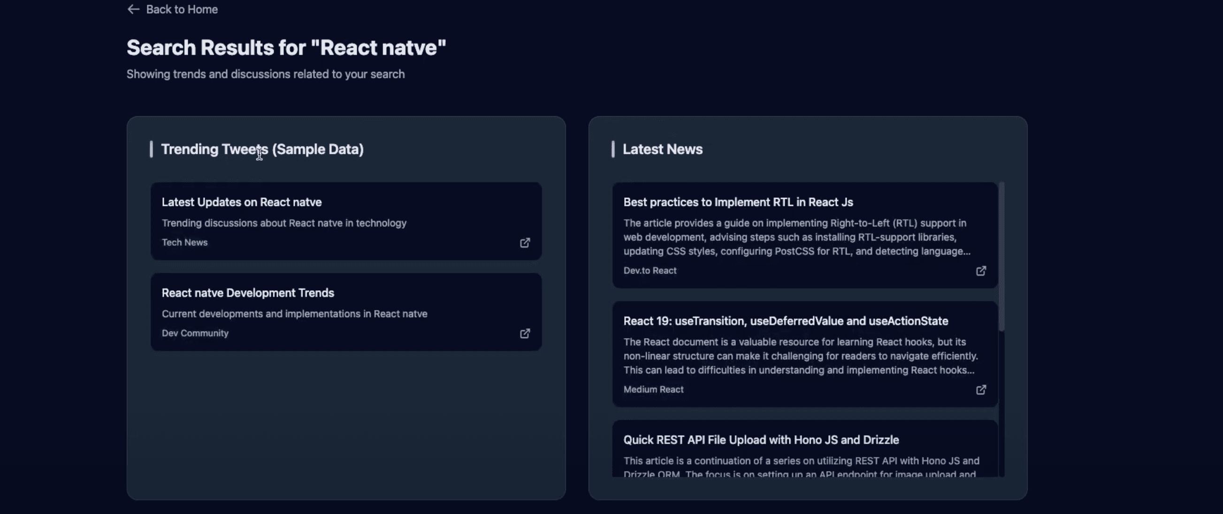This screenshot has width=1223, height=514.
Task: Click 'Current developments and implementations in React natve' text
Action: (294, 314)
